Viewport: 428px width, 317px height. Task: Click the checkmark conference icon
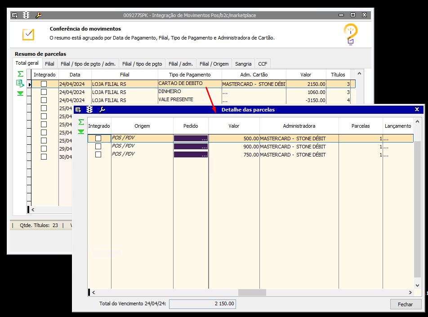[28, 35]
